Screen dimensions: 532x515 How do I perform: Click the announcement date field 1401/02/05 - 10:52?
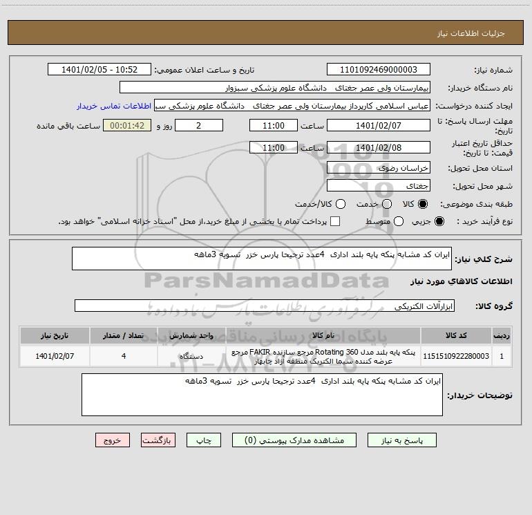[99, 70]
